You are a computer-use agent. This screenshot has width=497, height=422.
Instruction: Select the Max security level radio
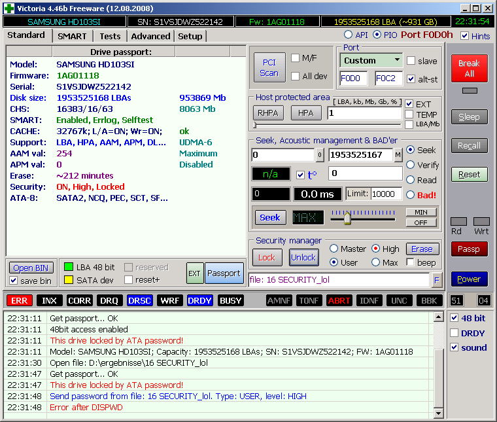click(x=375, y=262)
